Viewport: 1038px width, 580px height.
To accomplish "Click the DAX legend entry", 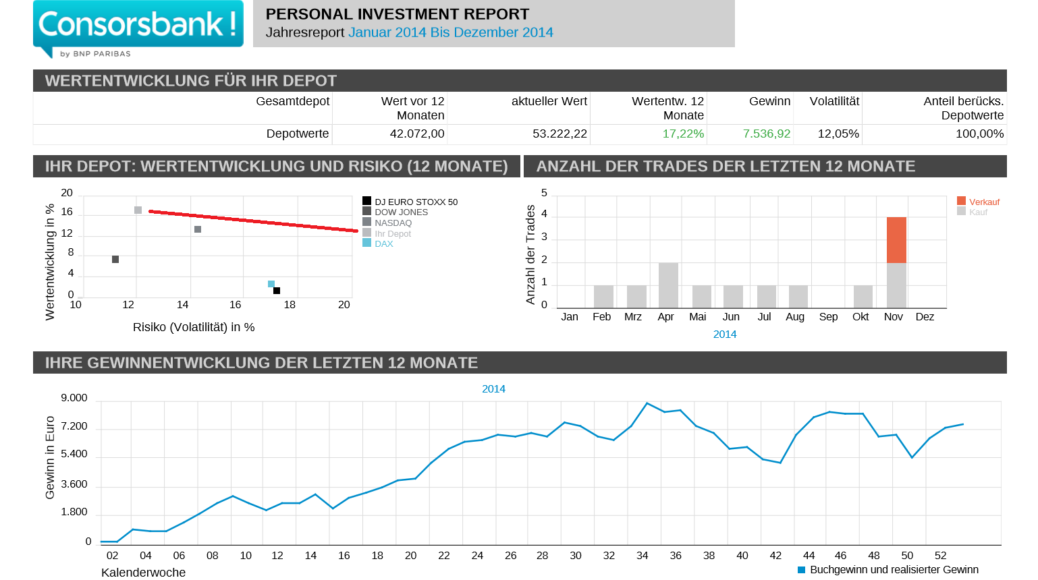I will pos(383,243).
